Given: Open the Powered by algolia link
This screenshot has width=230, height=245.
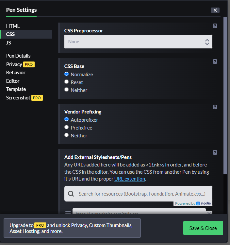Looking at the screenshot, I should point(193,203).
